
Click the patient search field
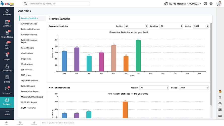click(56, 4)
